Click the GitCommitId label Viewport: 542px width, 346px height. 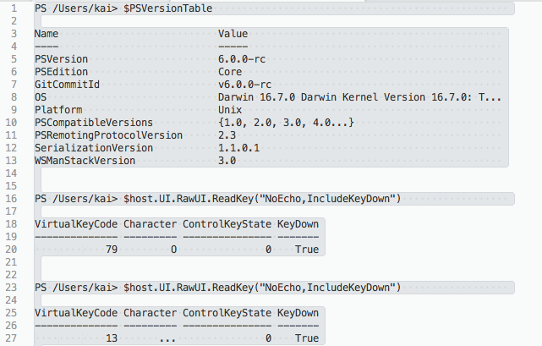[67, 85]
